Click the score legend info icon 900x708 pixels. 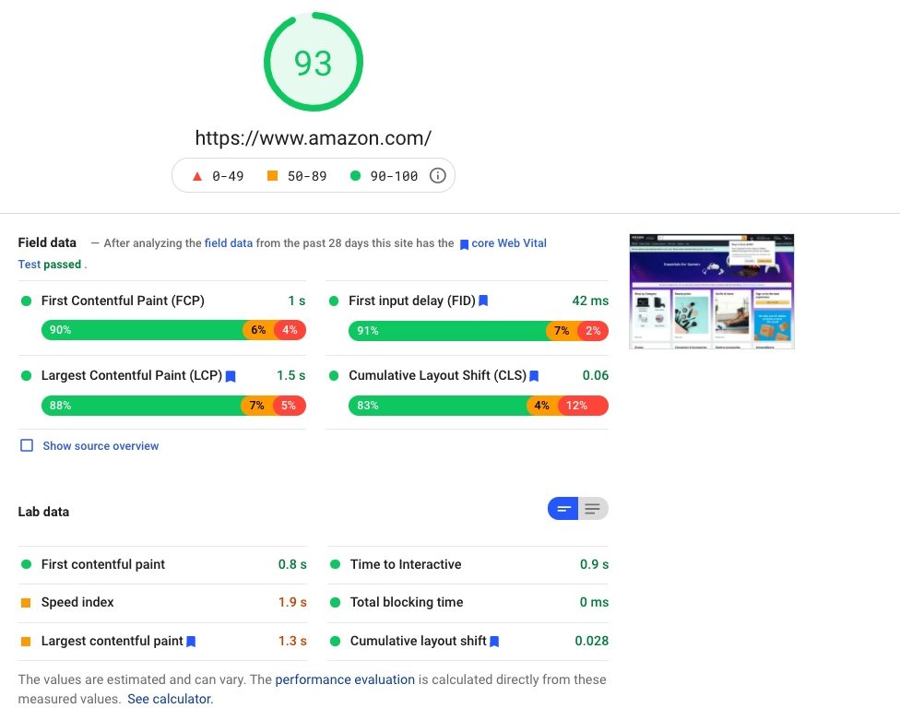coord(437,175)
